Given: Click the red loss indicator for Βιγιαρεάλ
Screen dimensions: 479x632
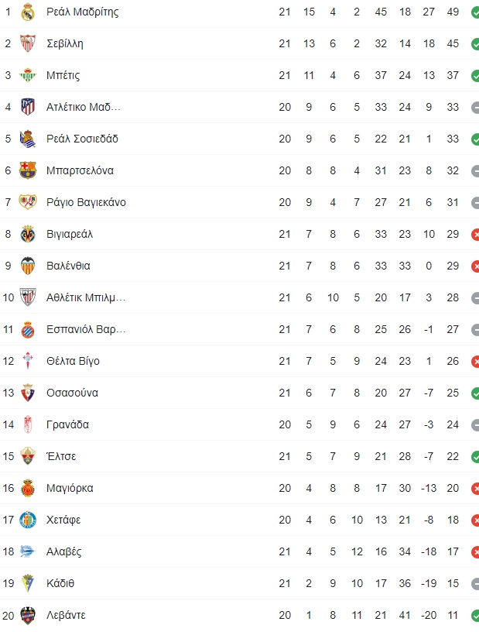Looking at the screenshot, I should coord(475,234).
